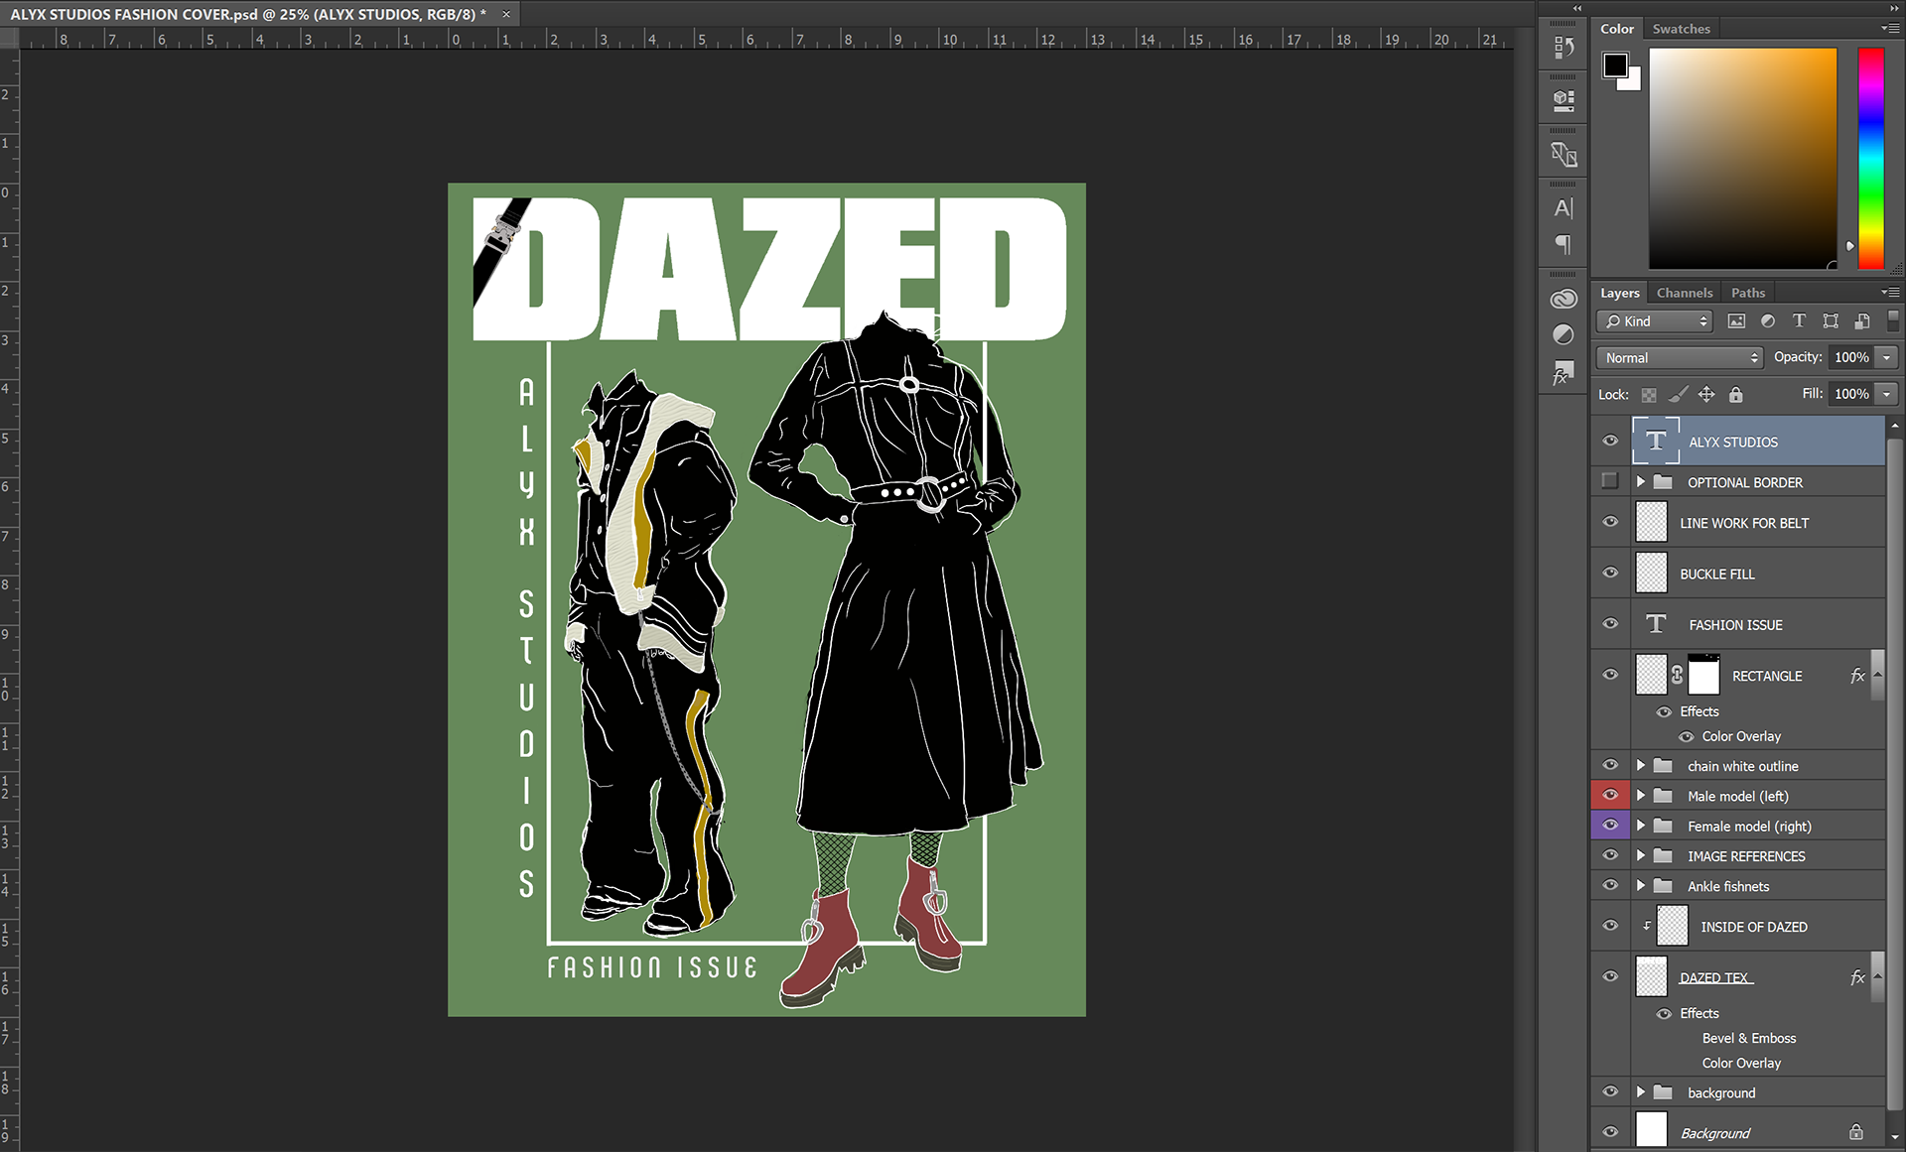
Task: Open the Creative Cloud Libraries icon
Action: click(x=1564, y=299)
